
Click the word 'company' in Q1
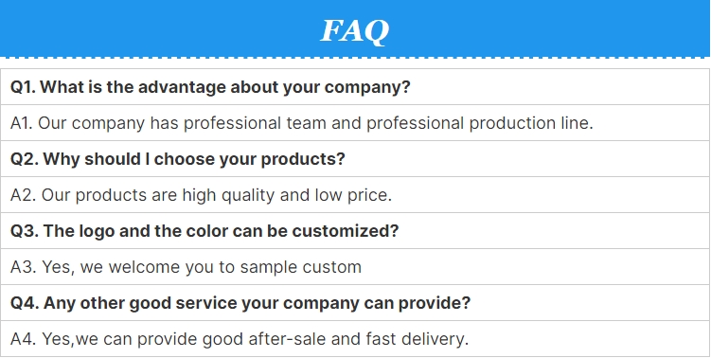click(367, 87)
